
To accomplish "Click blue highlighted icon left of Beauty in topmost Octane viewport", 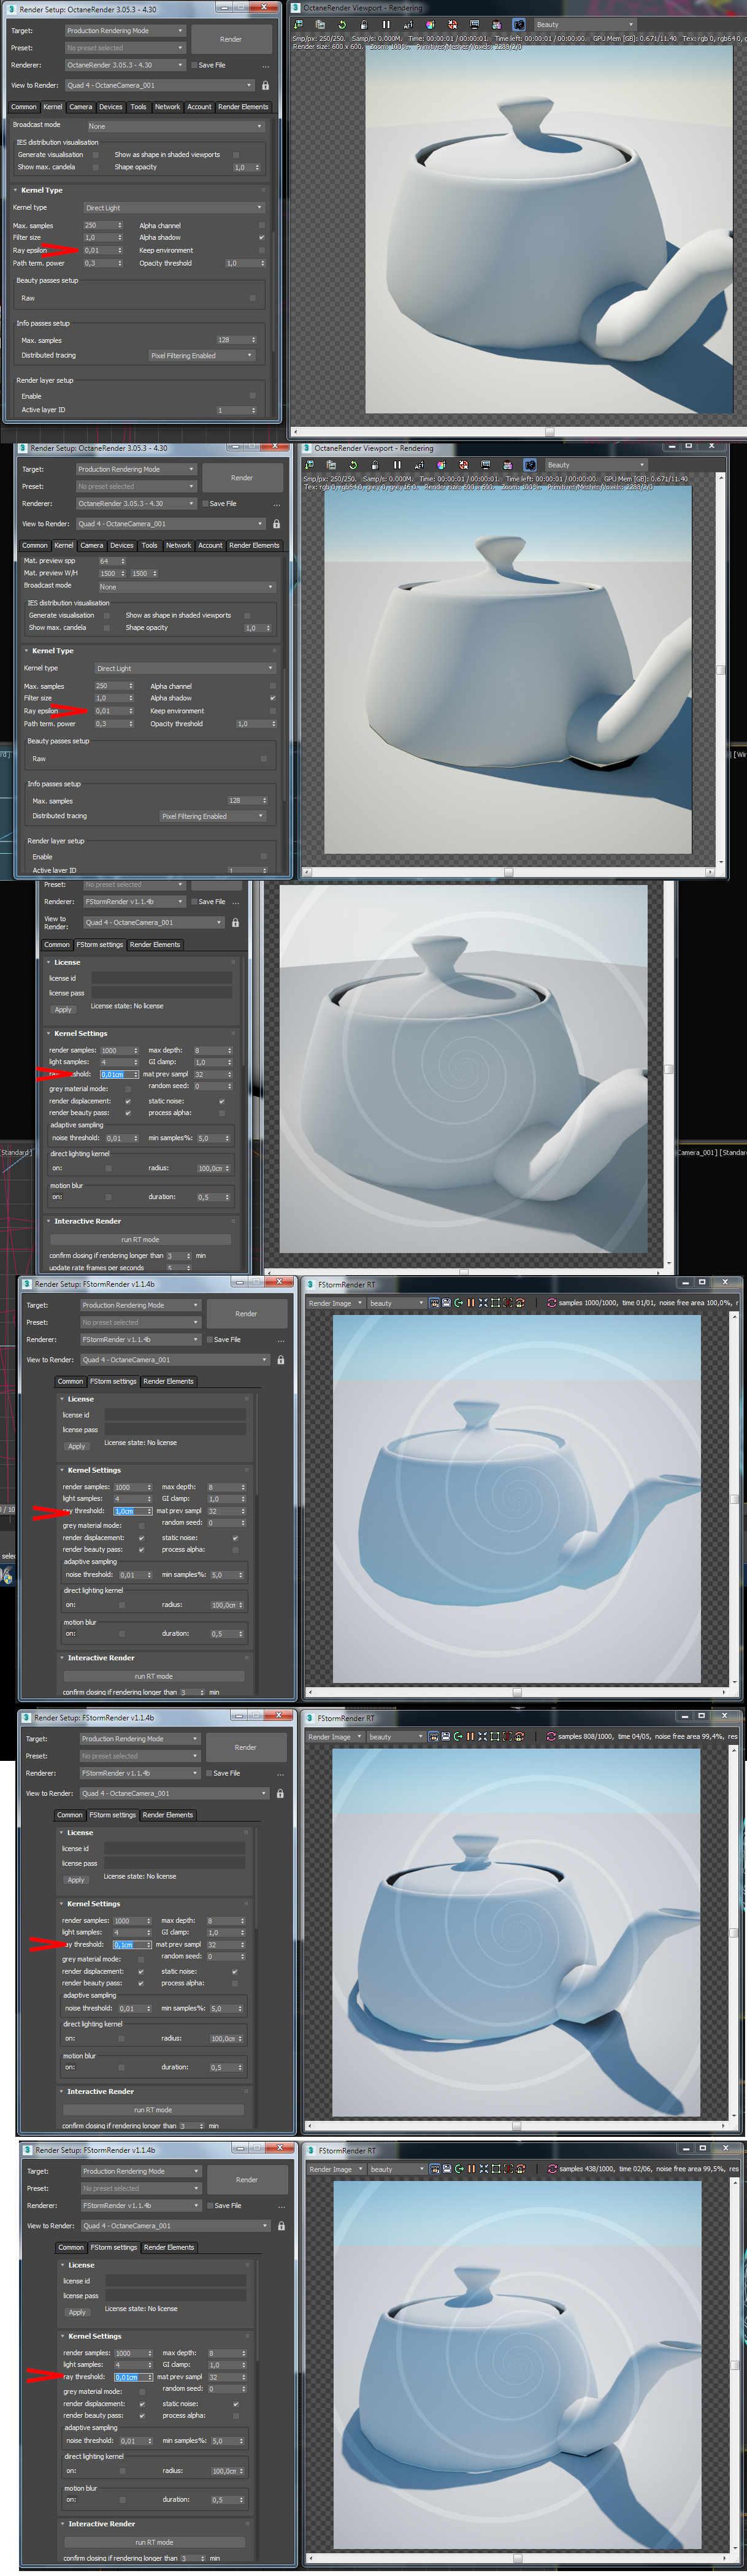I will pyautogui.click(x=519, y=24).
